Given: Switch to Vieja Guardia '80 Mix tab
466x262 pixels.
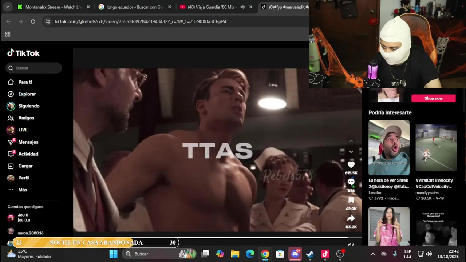Looking at the screenshot, I should pyautogui.click(x=212, y=7).
